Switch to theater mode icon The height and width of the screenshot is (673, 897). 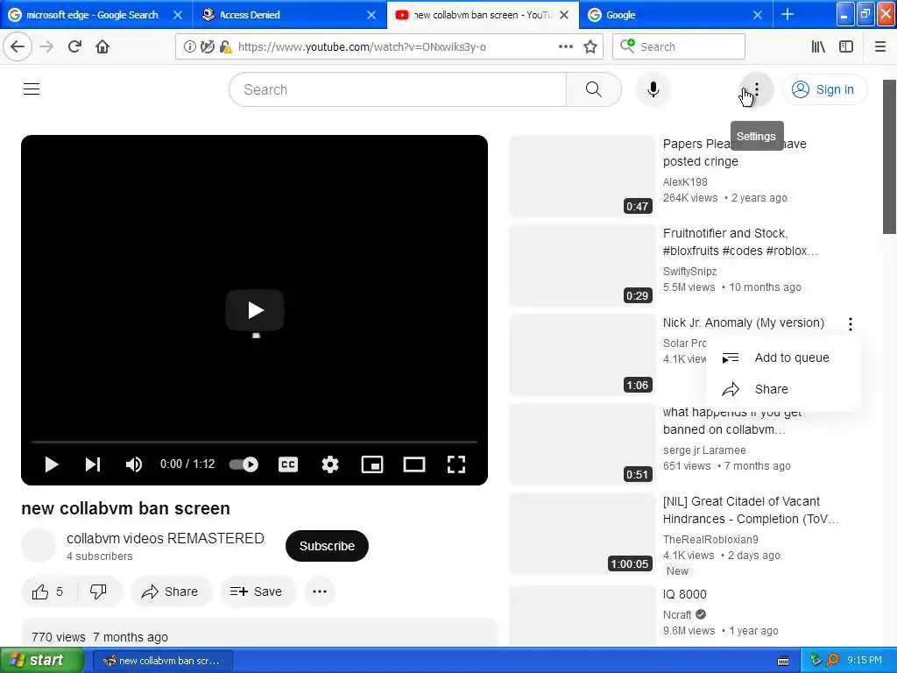click(414, 464)
